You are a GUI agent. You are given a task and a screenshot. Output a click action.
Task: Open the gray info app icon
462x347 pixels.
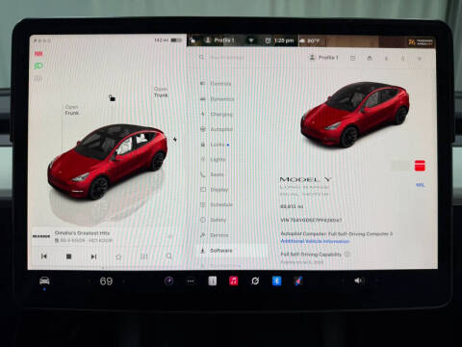213,281
